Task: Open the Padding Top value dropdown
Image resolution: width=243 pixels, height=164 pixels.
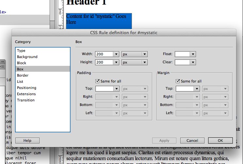Action: click(x=116, y=89)
